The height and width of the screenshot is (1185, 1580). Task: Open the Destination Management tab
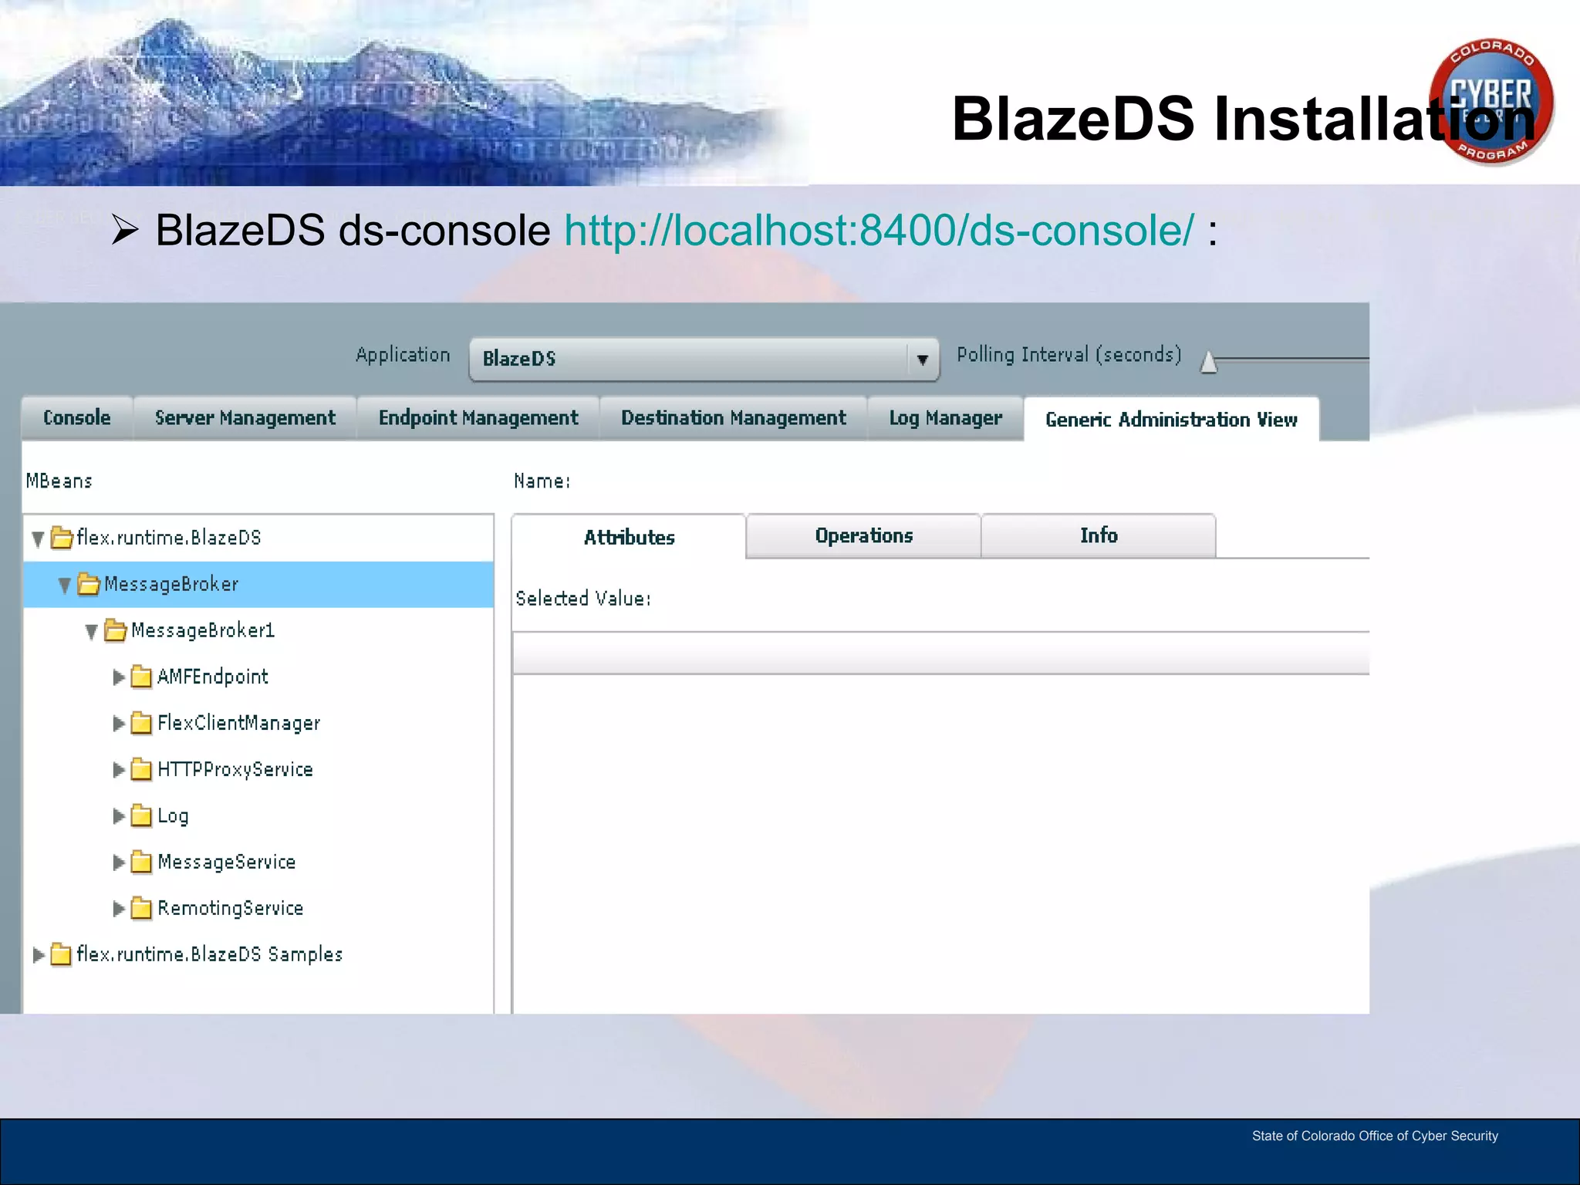[734, 417]
